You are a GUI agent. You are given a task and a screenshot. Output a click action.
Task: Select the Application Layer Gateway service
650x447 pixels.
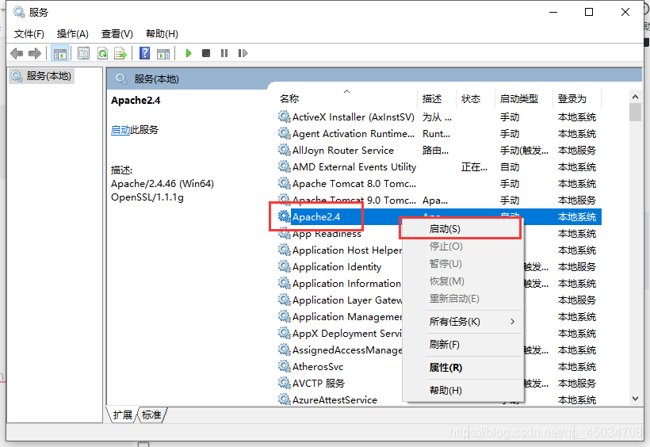click(x=347, y=300)
